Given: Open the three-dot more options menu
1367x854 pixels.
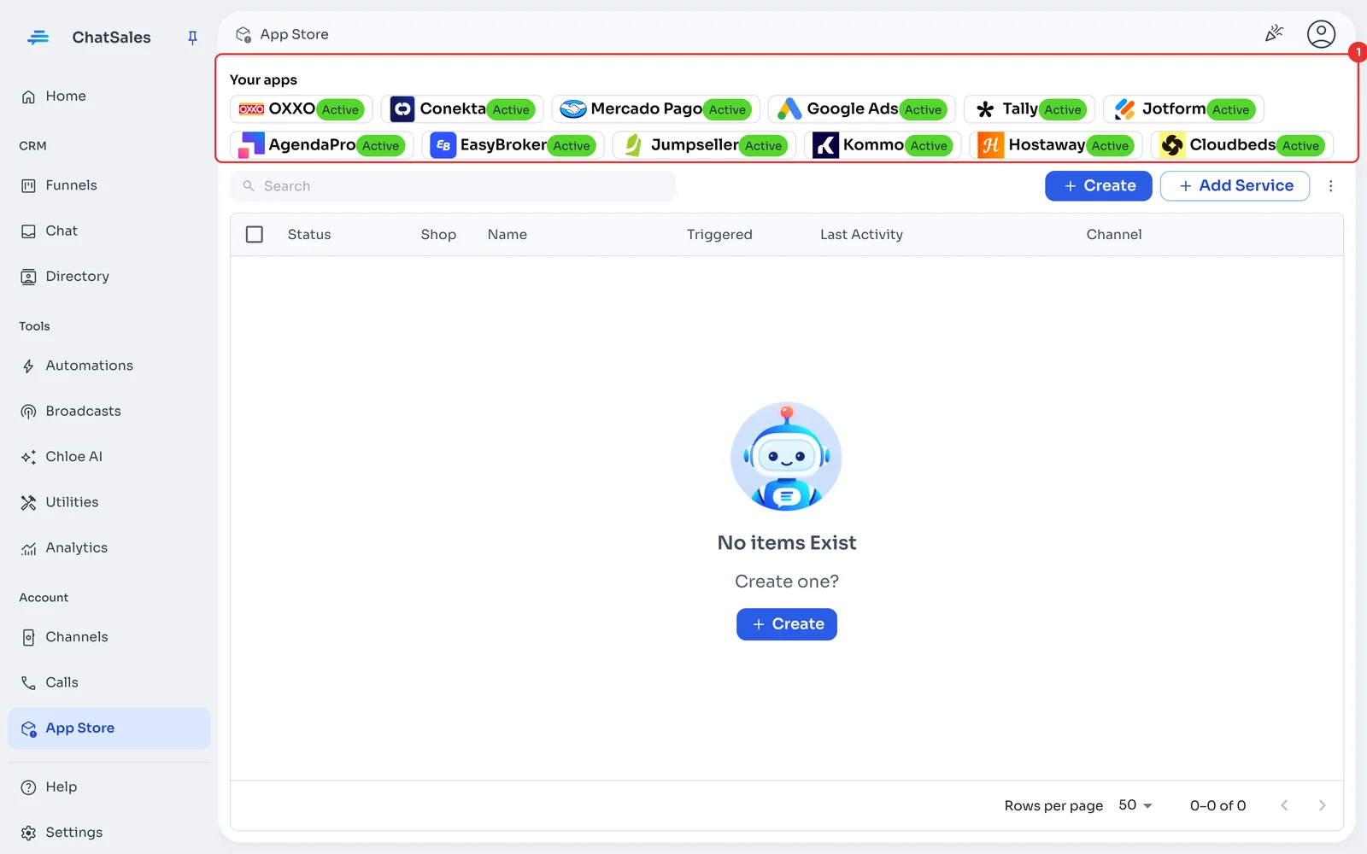Looking at the screenshot, I should click(x=1330, y=186).
